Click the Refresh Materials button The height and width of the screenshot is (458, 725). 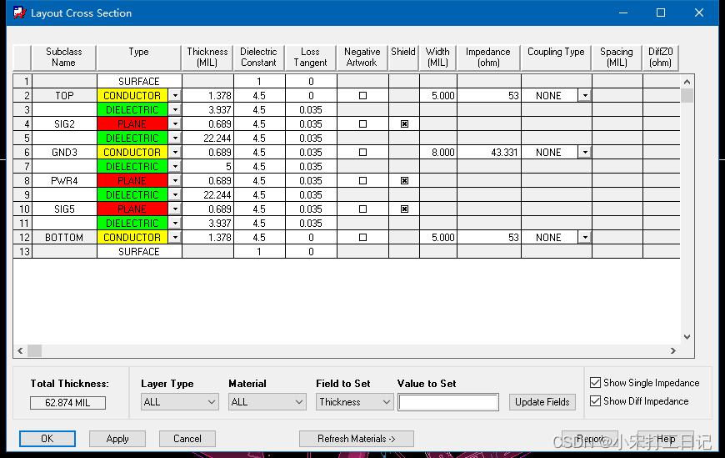[356, 439]
